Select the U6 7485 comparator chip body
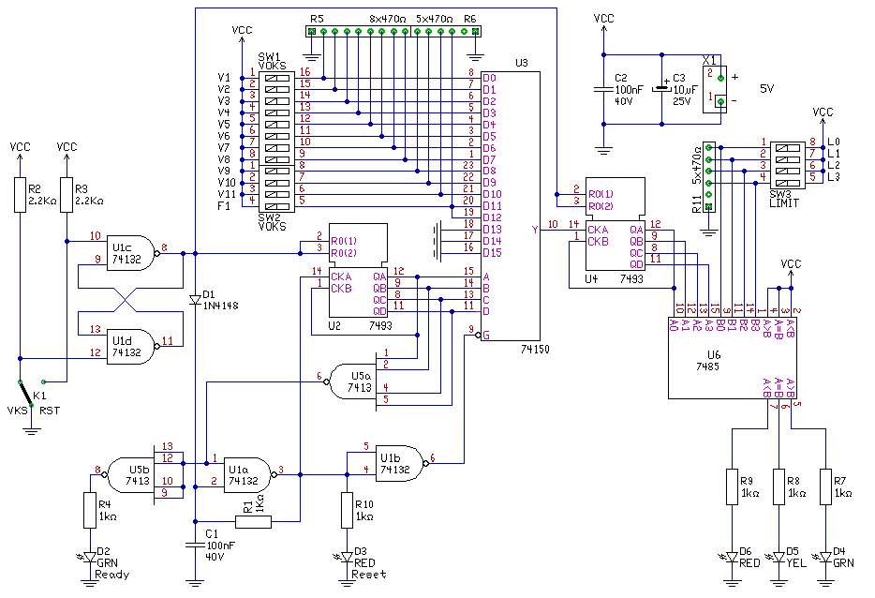The height and width of the screenshot is (598, 875). tap(733, 358)
